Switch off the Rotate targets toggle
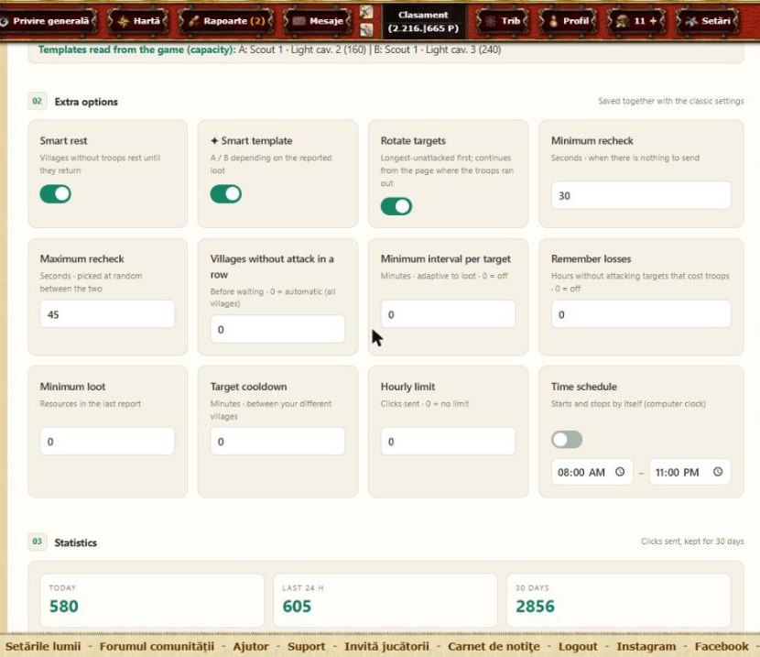 [x=396, y=206]
